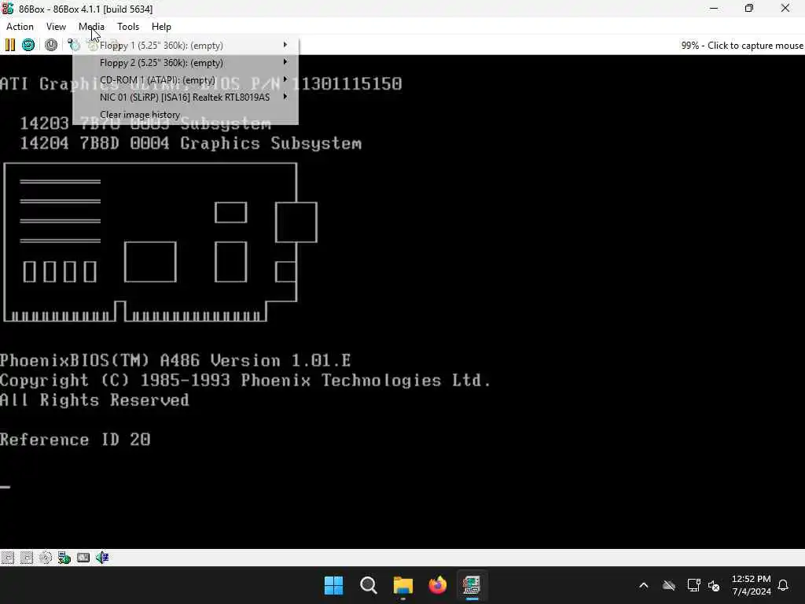
Task: Open the View menu
Action: click(x=56, y=27)
